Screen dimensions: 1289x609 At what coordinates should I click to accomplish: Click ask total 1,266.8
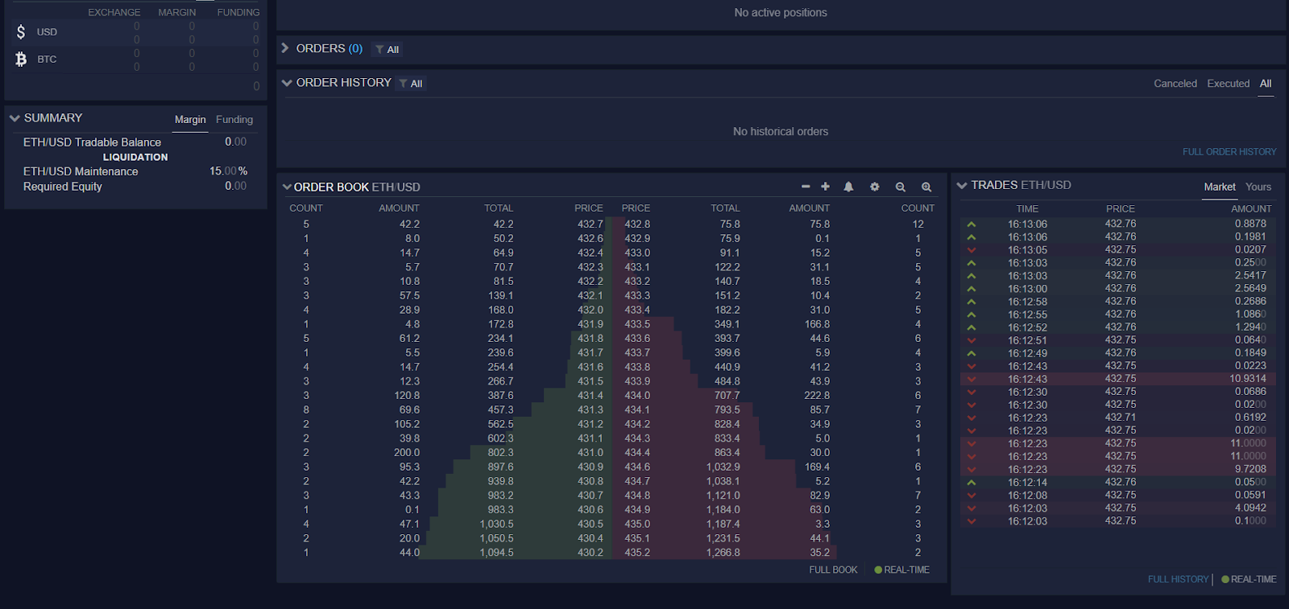coord(723,553)
